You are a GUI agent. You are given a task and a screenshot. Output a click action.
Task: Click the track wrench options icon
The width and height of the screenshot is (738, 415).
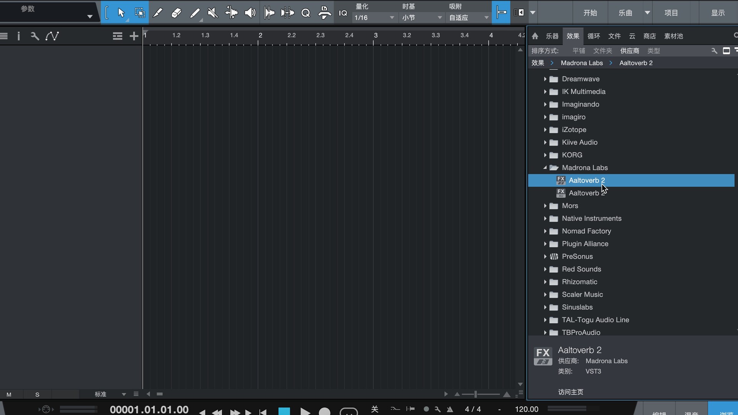click(x=35, y=36)
